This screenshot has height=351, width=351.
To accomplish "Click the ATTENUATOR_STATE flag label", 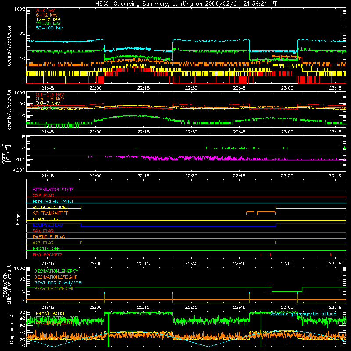I will (x=53, y=190).
